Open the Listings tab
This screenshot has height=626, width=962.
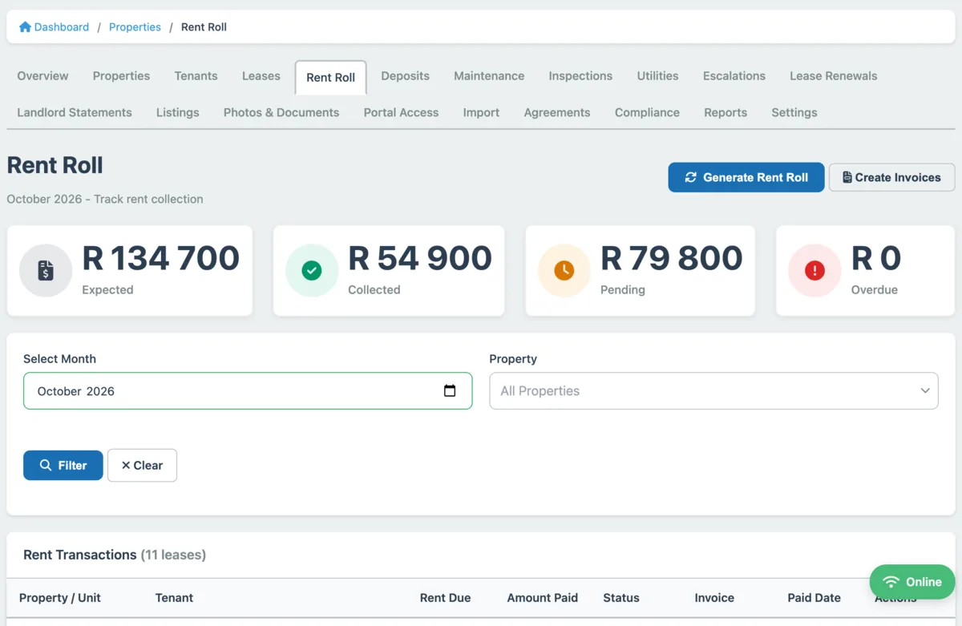[177, 113]
